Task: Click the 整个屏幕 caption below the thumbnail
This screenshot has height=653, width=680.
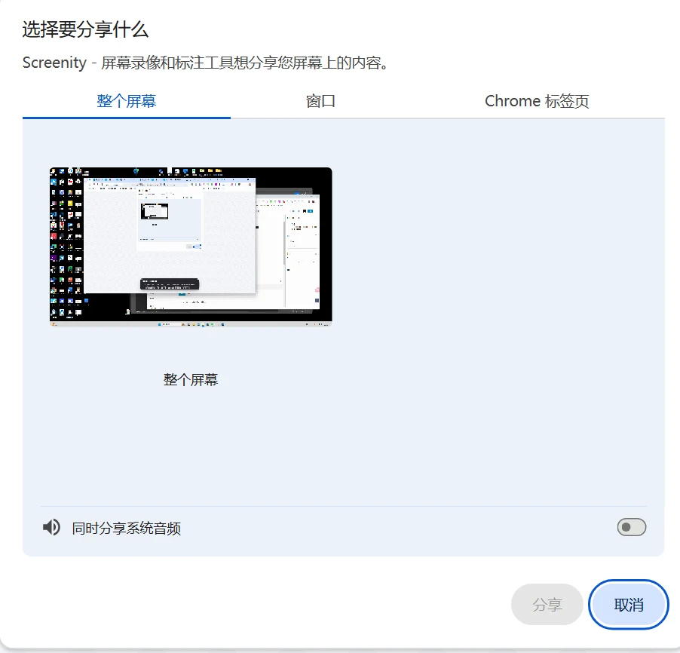Action: [x=191, y=380]
